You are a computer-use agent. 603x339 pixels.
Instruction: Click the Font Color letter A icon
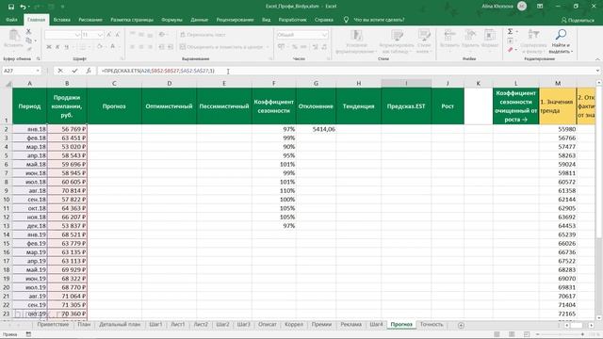[113, 47]
